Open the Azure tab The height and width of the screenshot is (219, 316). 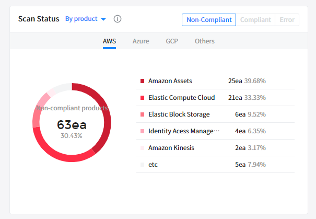coord(141,41)
